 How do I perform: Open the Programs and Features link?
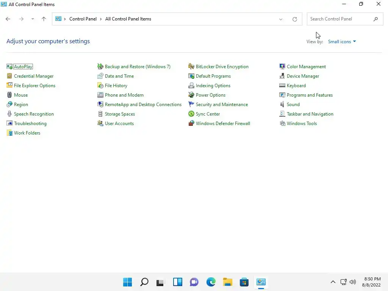point(310,95)
